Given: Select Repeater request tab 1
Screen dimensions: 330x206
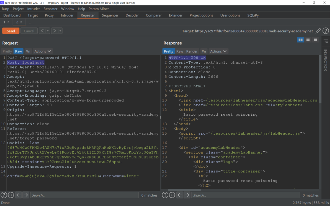Looking at the screenshot, I should tap(4, 22).
